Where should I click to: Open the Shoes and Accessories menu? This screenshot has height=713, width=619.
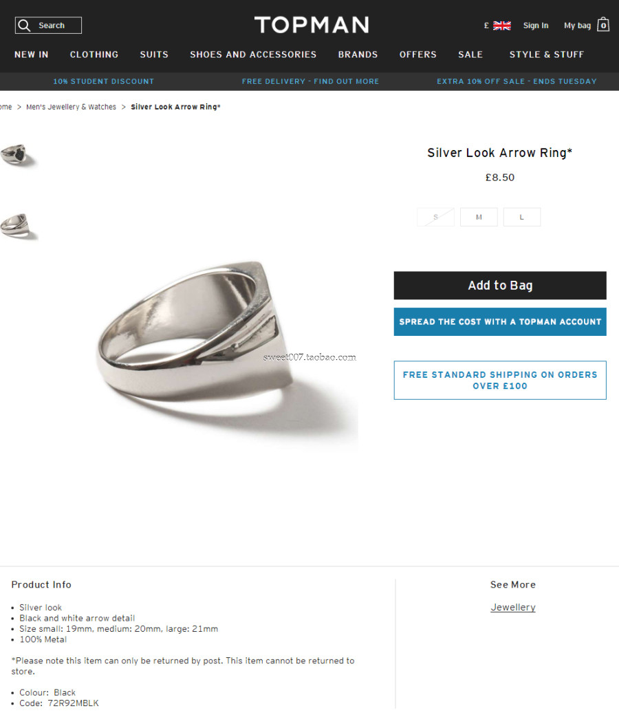253,54
